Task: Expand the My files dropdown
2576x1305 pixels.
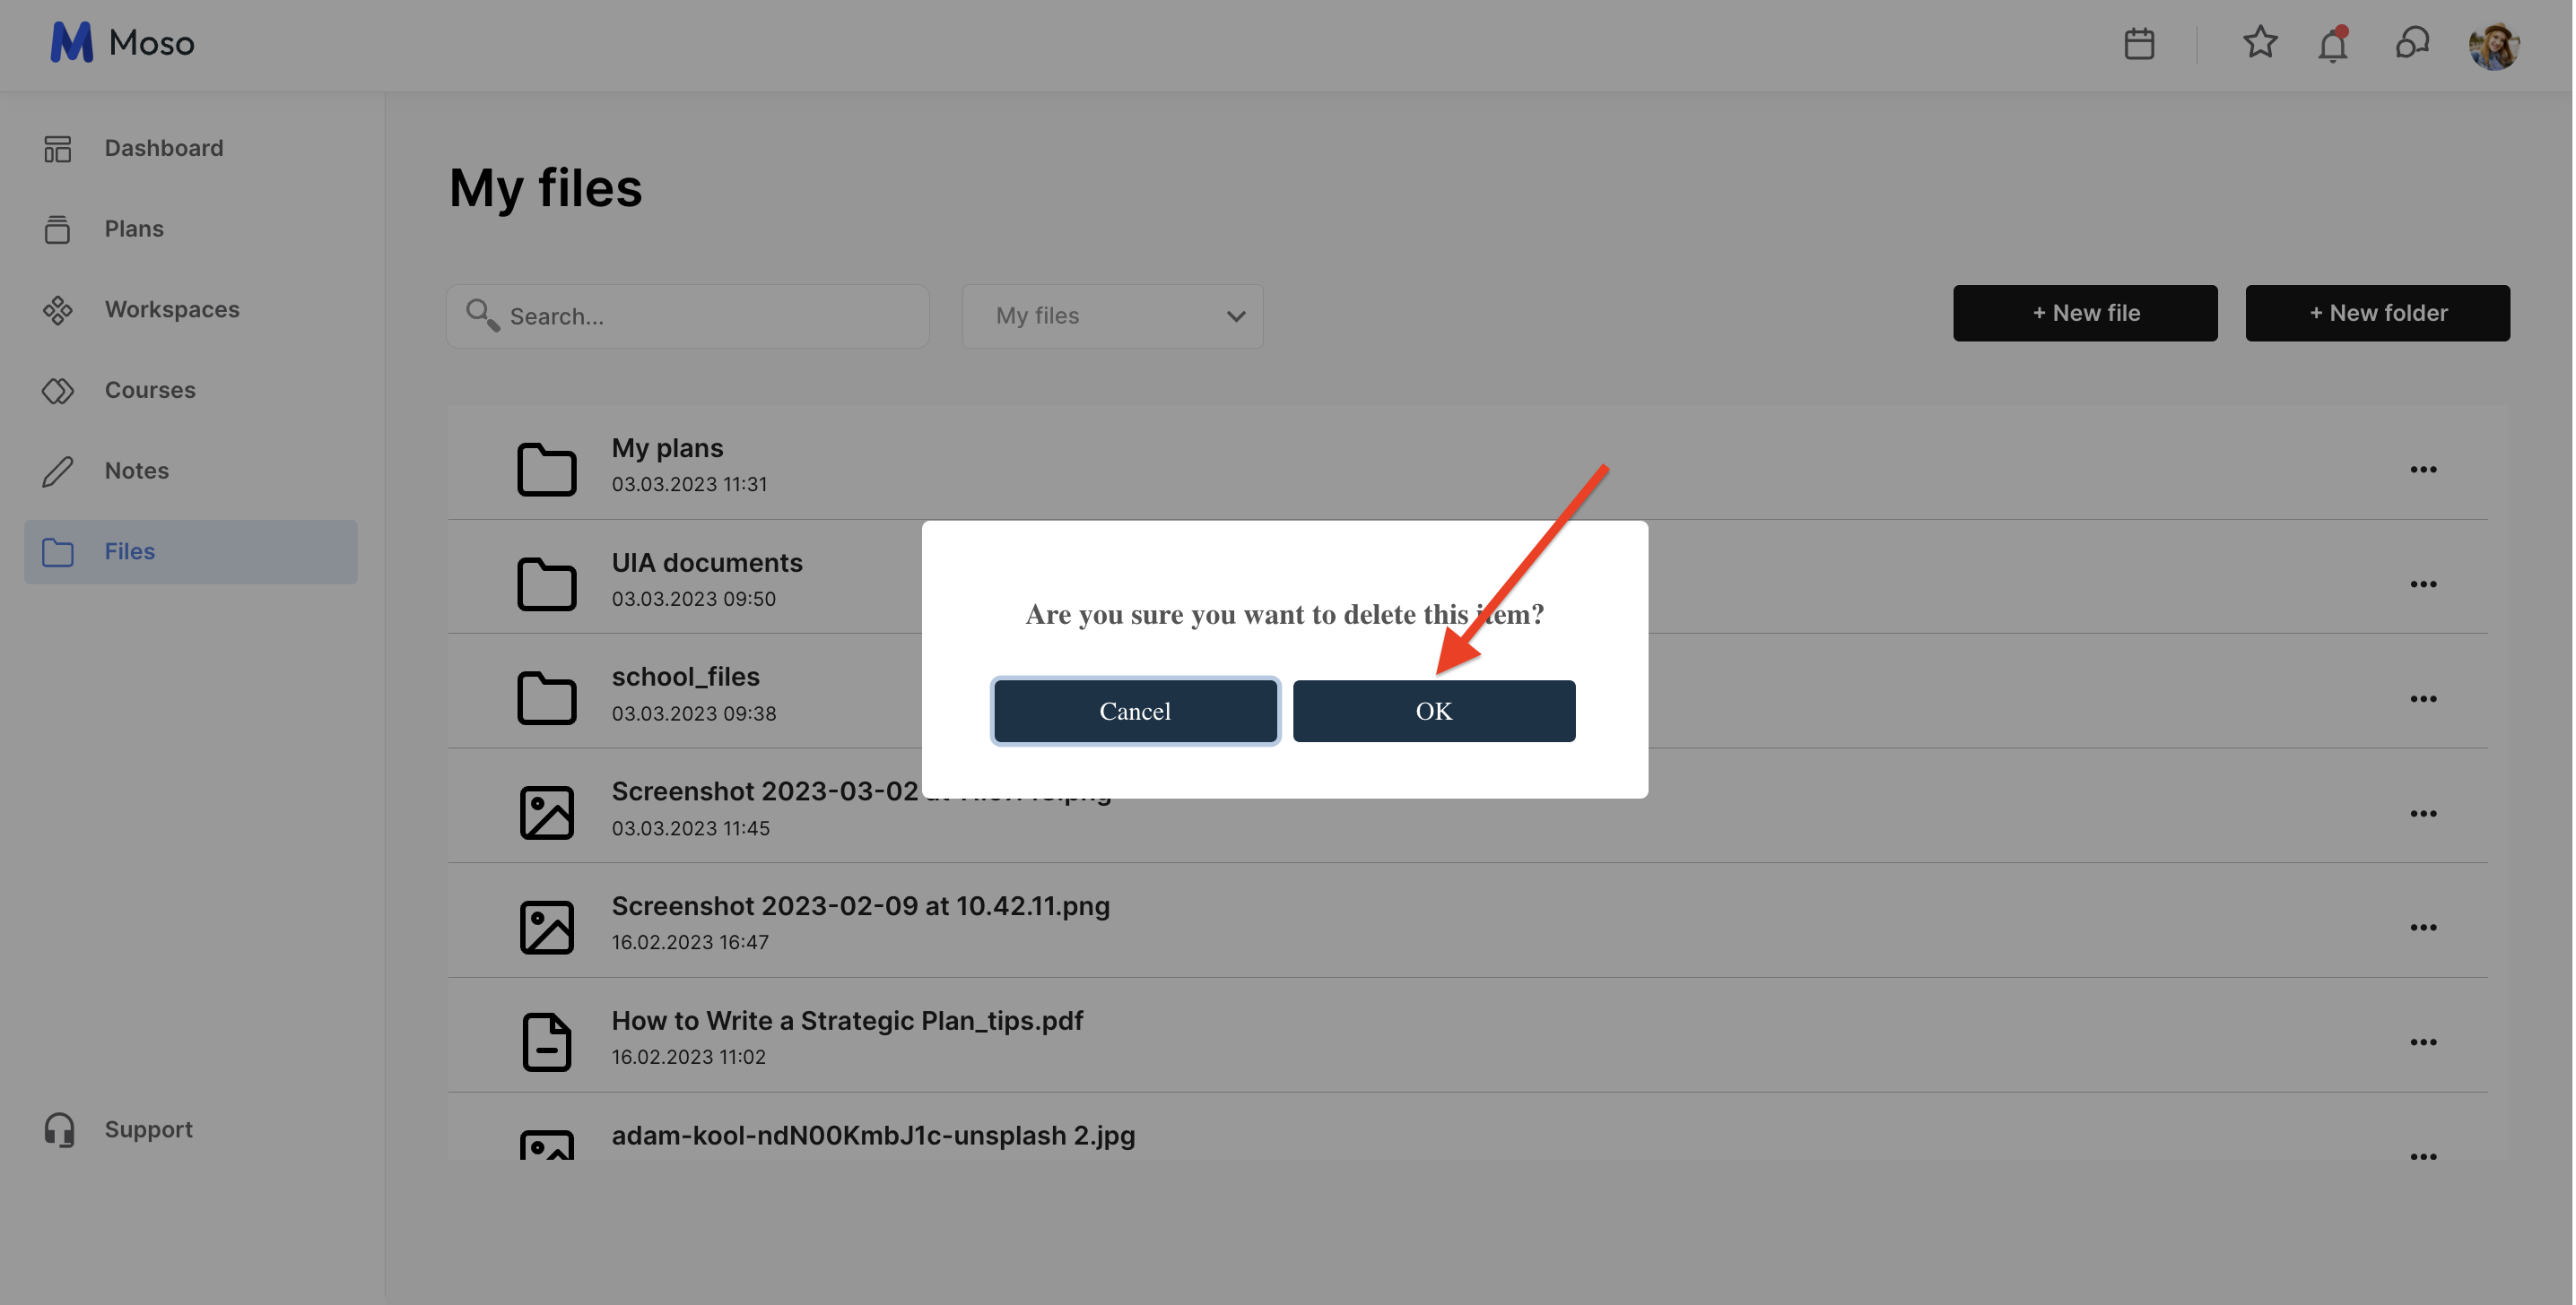Action: tap(1112, 315)
